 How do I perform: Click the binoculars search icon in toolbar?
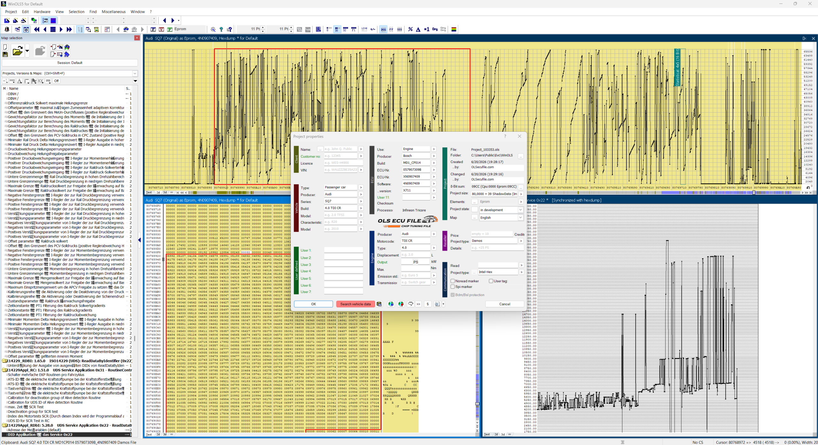(x=126, y=29)
